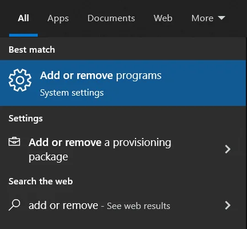Click the Settings section heading

(x=26, y=119)
